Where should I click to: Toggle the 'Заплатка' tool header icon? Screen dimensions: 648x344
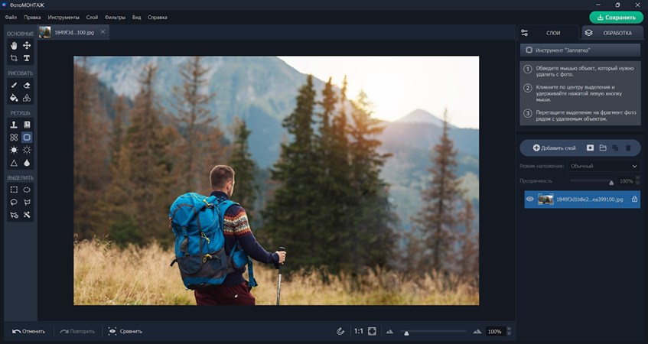point(529,50)
